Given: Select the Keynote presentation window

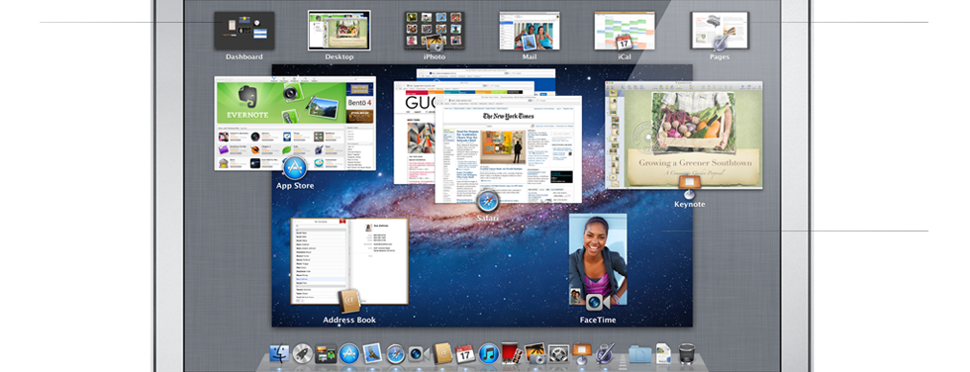Looking at the screenshot, I should pyautogui.click(x=684, y=136).
